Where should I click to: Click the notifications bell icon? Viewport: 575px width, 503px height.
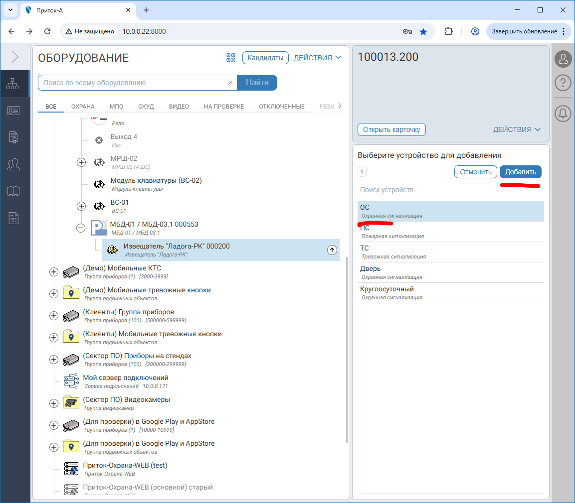click(x=563, y=113)
